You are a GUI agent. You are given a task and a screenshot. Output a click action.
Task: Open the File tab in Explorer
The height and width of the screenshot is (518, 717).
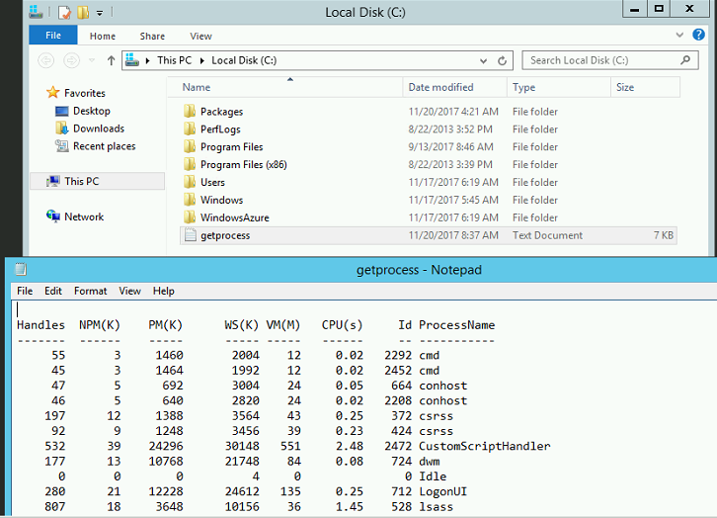point(53,36)
